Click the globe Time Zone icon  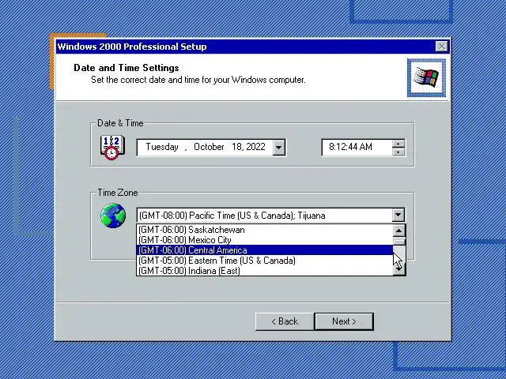113,216
